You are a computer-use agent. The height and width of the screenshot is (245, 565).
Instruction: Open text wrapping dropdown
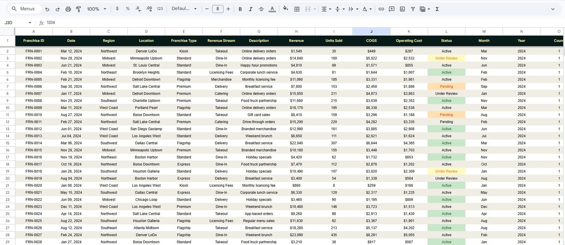coord(353,9)
